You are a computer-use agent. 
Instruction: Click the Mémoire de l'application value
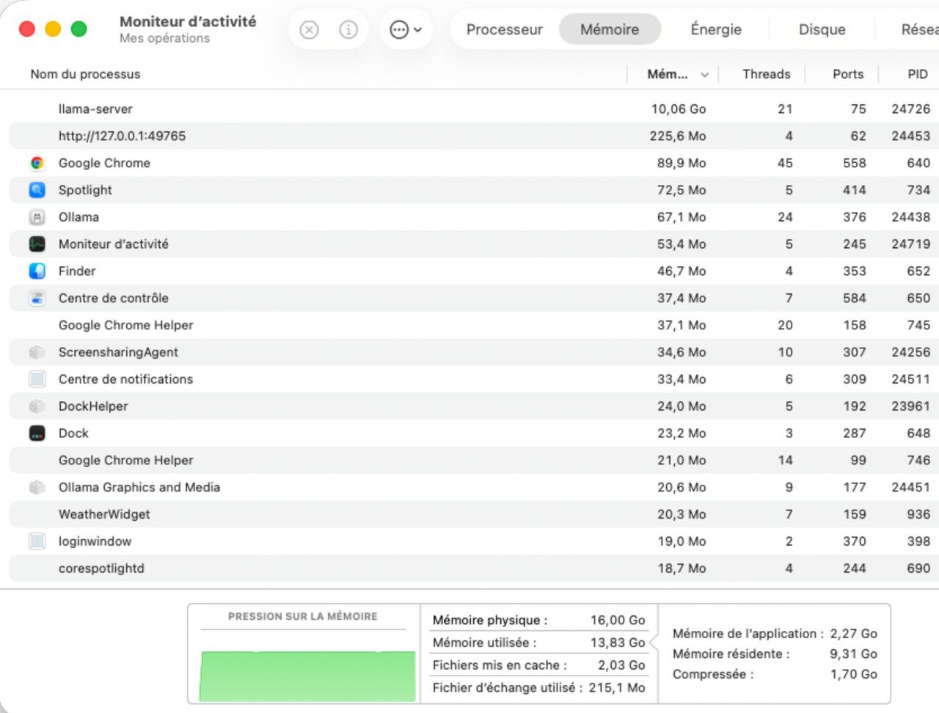coord(854,634)
